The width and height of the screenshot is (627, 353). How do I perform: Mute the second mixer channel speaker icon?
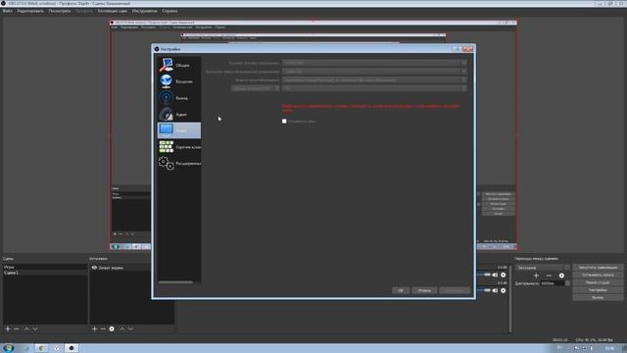pyautogui.click(x=495, y=290)
